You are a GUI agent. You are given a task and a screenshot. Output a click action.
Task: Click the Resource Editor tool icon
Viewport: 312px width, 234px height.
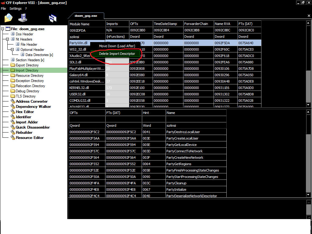pos(13,137)
